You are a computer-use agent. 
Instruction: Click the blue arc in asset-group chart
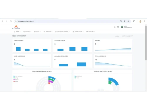[52, 78]
